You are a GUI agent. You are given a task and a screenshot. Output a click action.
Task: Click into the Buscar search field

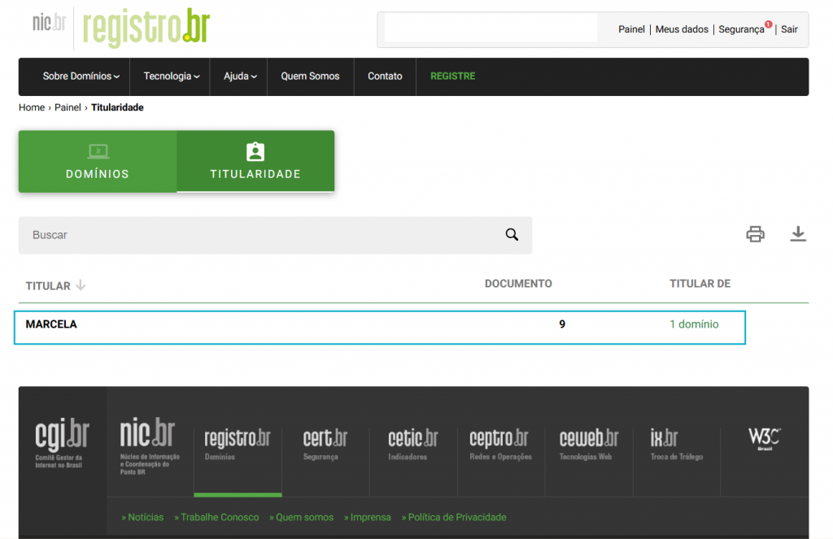point(260,235)
